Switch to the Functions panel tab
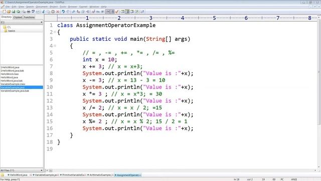 coord(29,17)
